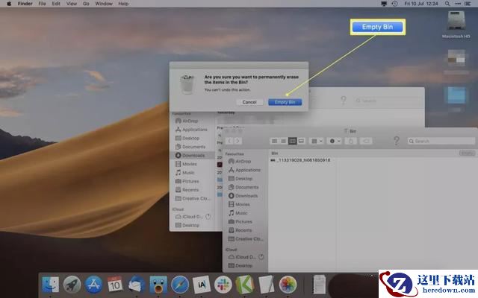
Task: Switch Bin window to list view
Action: (283, 141)
